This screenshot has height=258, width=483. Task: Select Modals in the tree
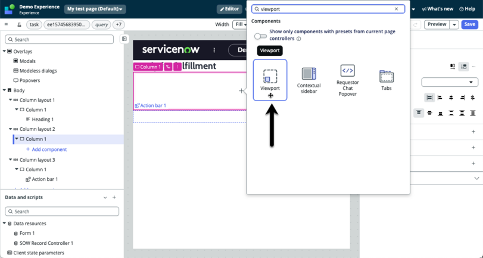point(27,61)
